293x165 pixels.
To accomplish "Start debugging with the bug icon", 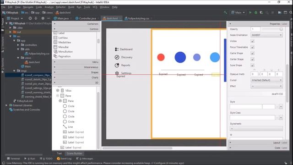I will (x=256, y=12).
